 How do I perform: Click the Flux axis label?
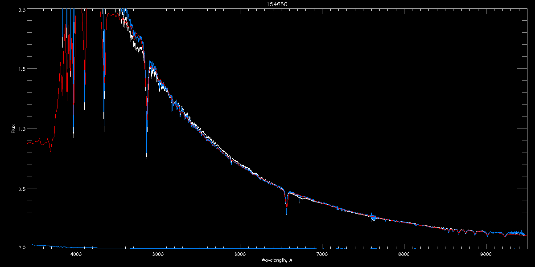[x=14, y=129]
